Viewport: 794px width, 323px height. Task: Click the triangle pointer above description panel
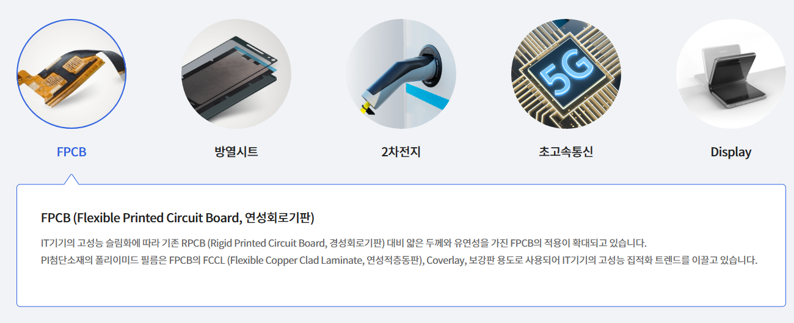71,179
